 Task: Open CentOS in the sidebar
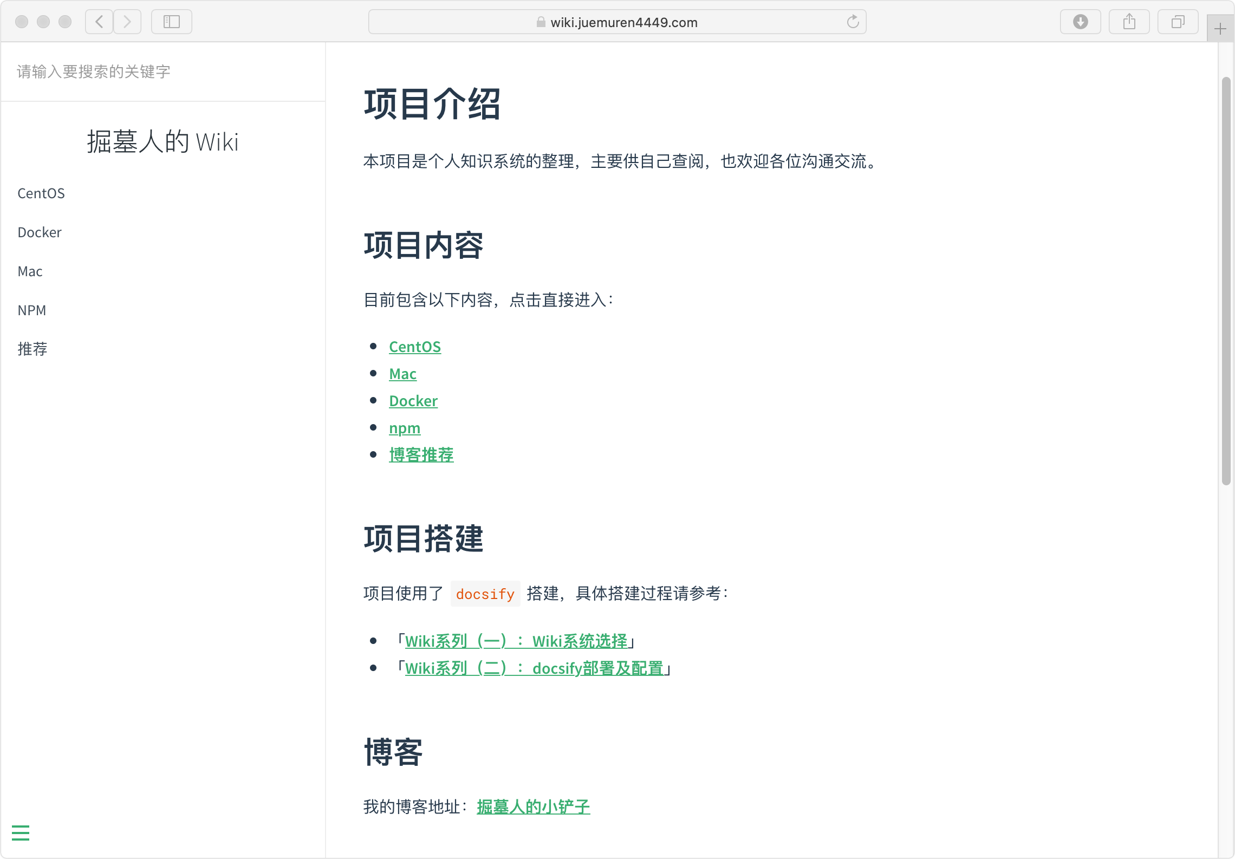[41, 193]
